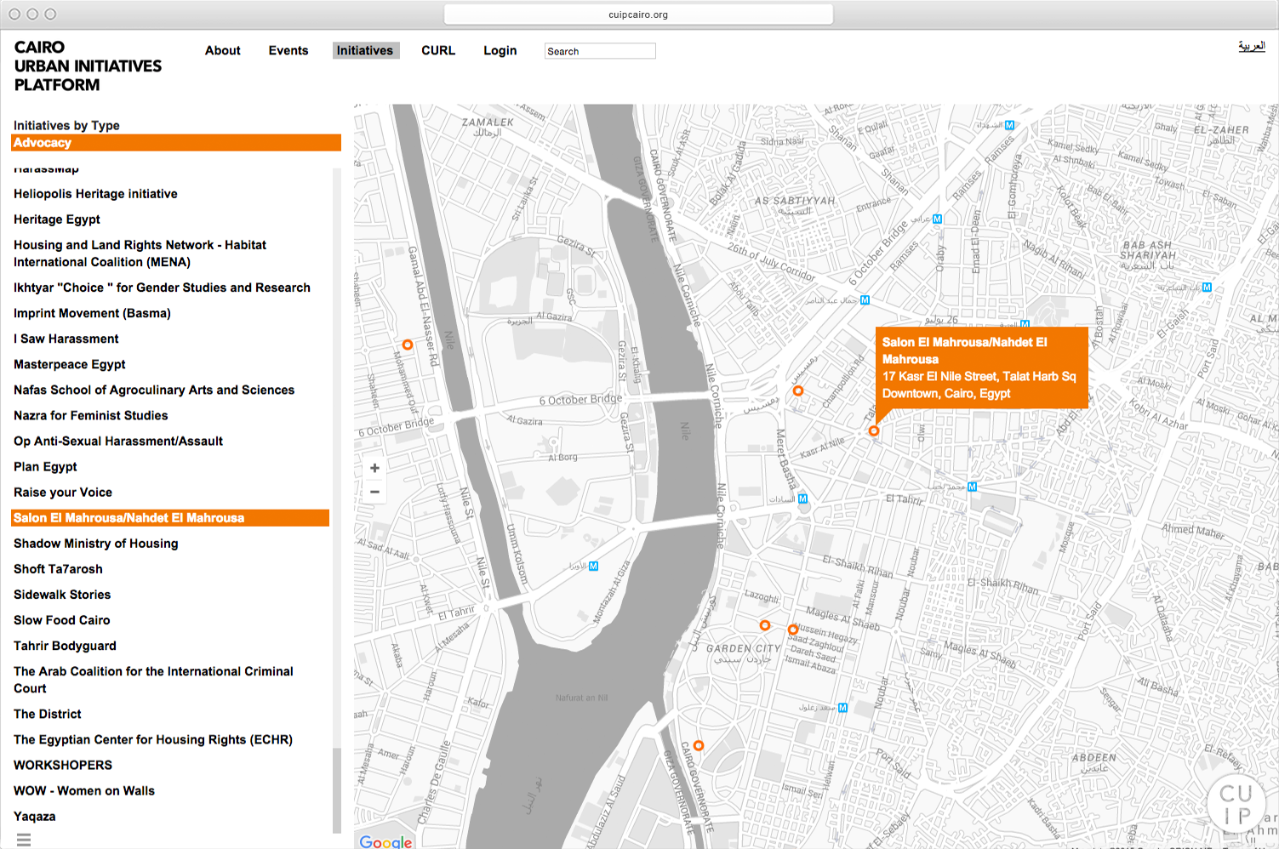Click the metro icon beside Entrance label near Ramses
The width and height of the screenshot is (1279, 849).
[937, 219]
